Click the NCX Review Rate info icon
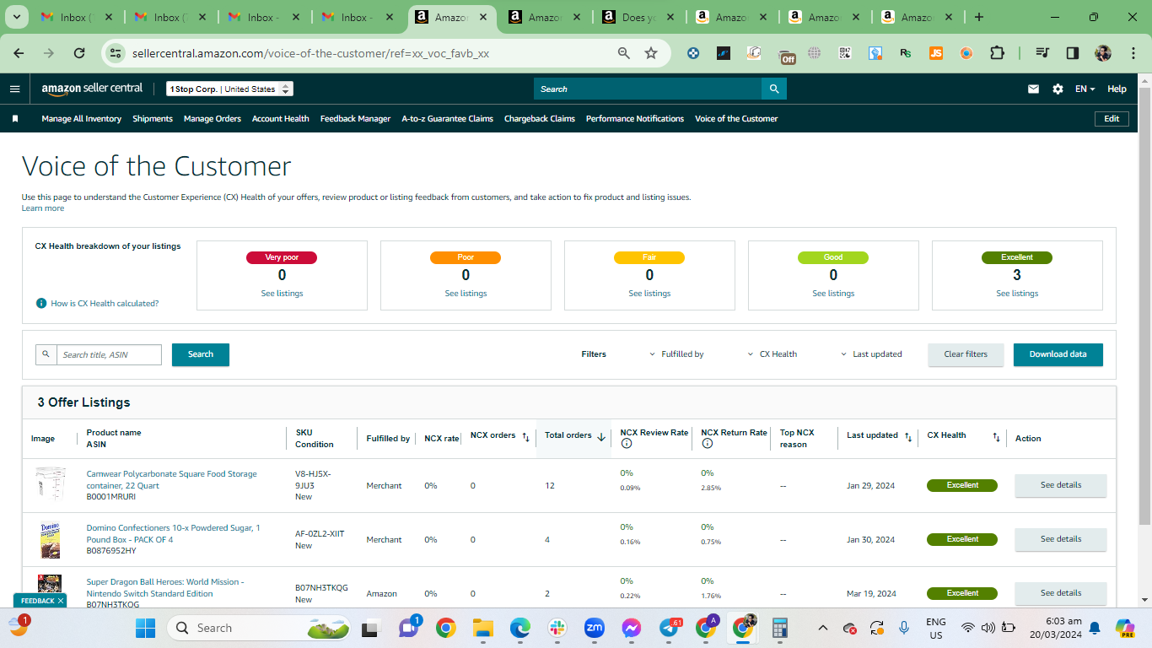 pos(625,444)
